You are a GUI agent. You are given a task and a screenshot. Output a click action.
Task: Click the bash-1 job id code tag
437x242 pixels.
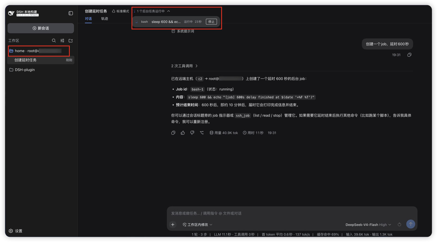tap(197, 89)
